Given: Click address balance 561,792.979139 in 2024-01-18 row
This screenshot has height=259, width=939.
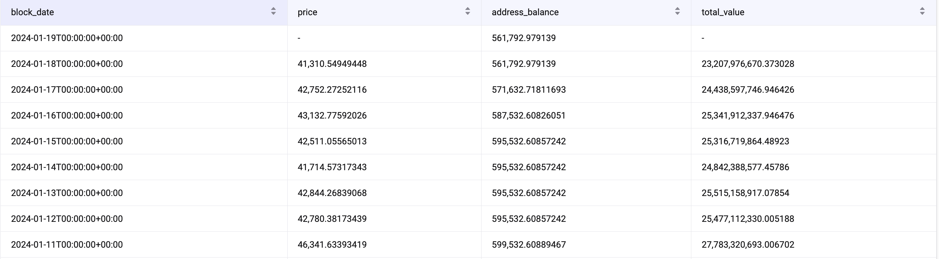Looking at the screenshot, I should (524, 64).
